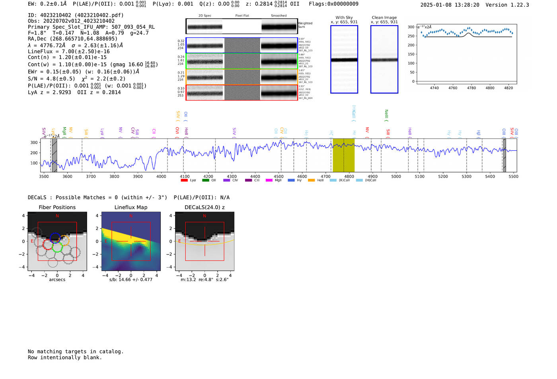
Task: Click the Hβ line label
Action: (479, 134)
